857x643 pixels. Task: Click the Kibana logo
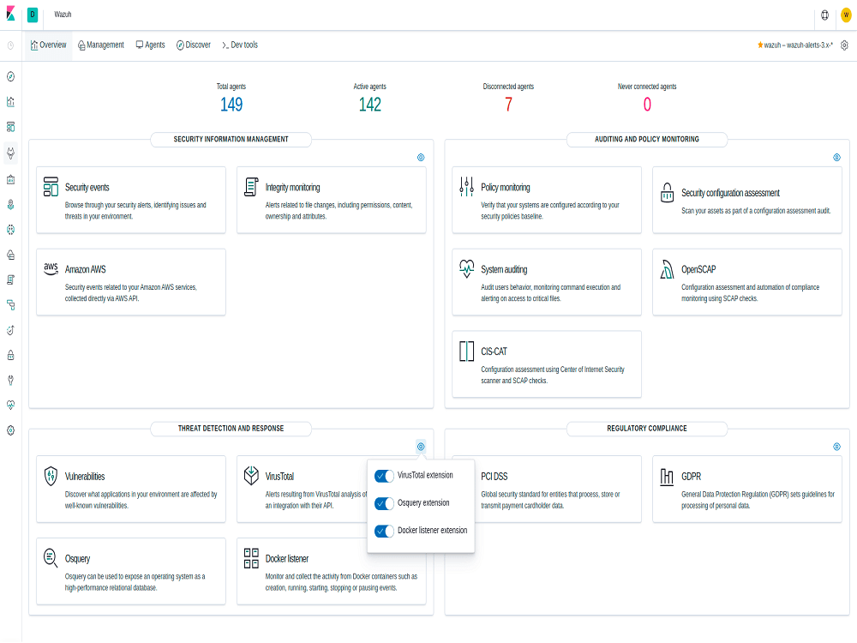(x=10, y=15)
